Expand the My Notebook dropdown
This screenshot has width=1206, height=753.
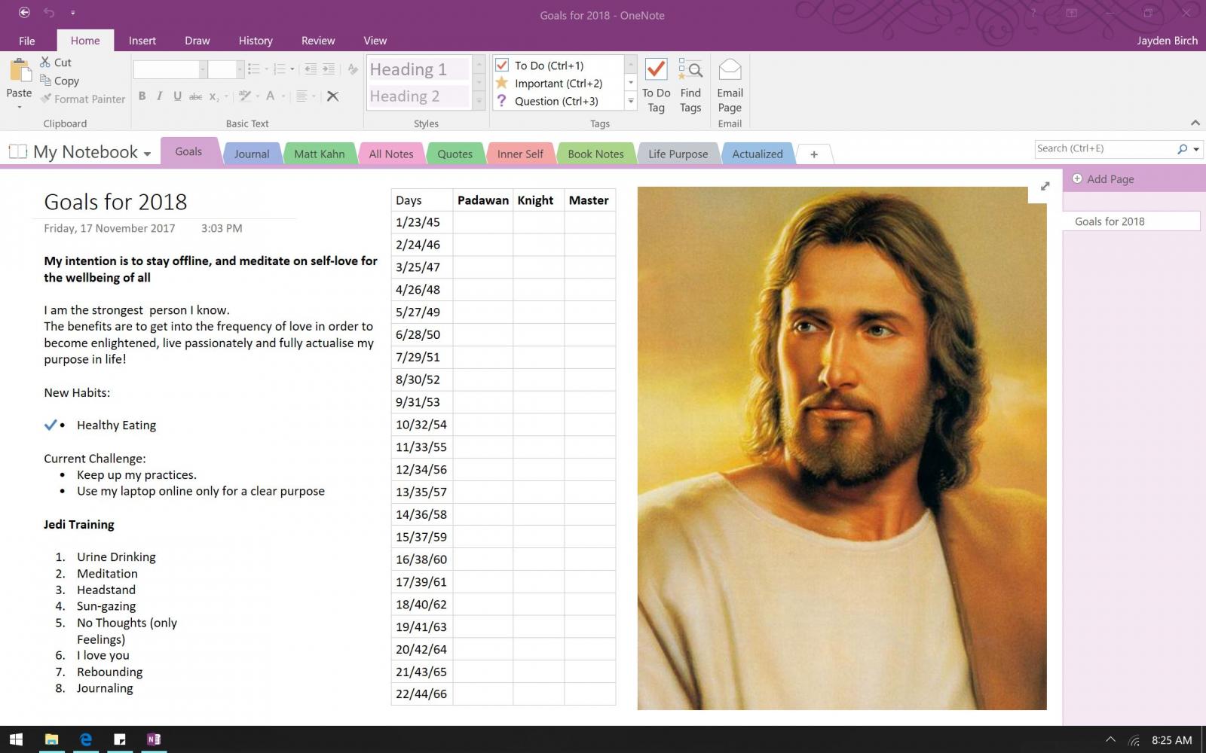click(x=147, y=154)
